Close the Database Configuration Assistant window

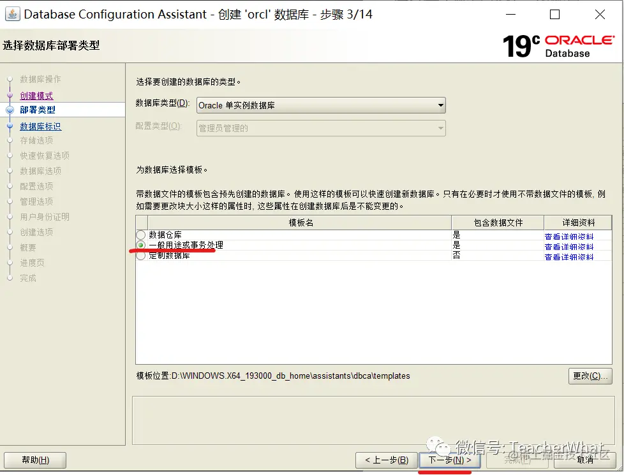pyautogui.click(x=600, y=15)
